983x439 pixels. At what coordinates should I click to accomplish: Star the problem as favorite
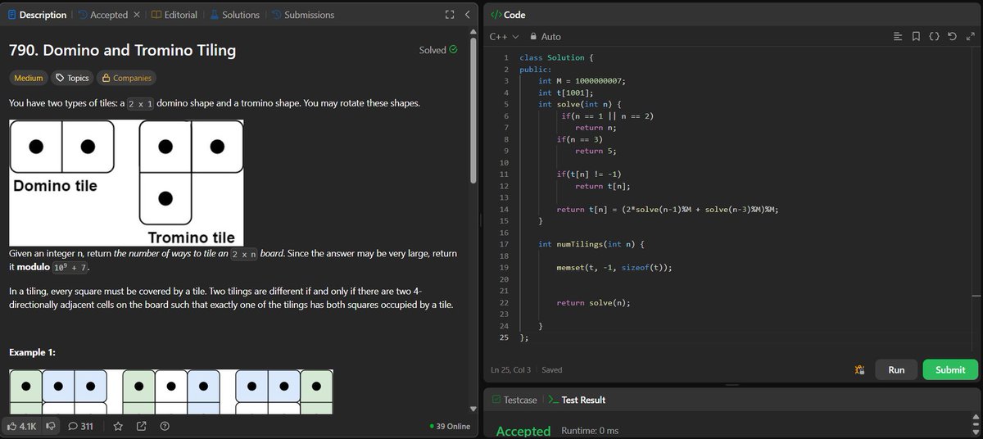pyautogui.click(x=118, y=426)
